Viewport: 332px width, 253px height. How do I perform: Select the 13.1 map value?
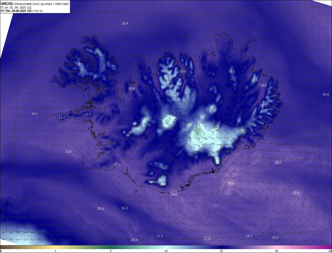(231, 71)
